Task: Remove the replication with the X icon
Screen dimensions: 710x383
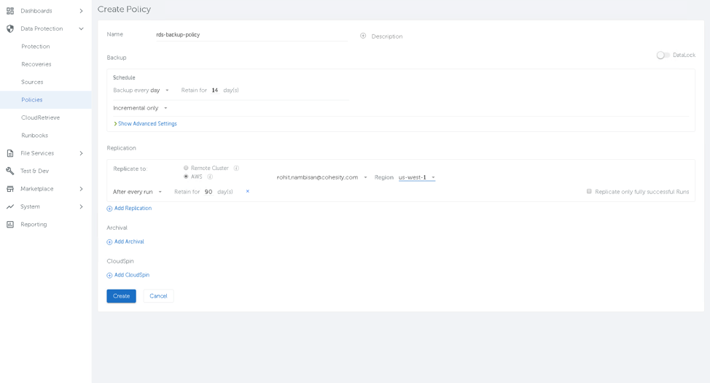Action: click(248, 192)
